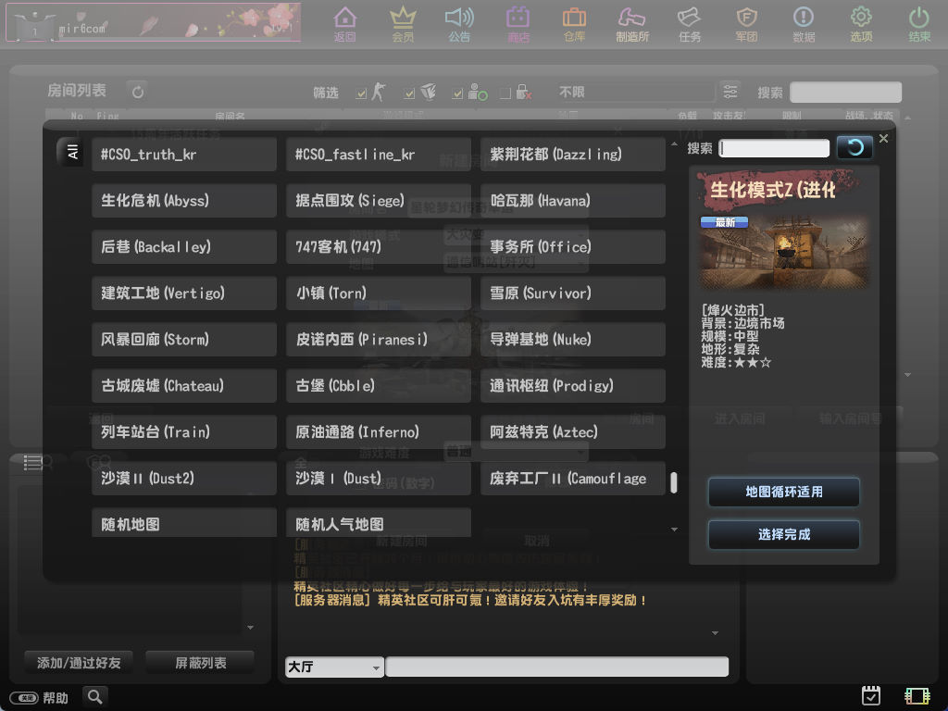This screenshot has height=711, width=948.
Task: Open the 数据 data icon
Action: tap(804, 24)
